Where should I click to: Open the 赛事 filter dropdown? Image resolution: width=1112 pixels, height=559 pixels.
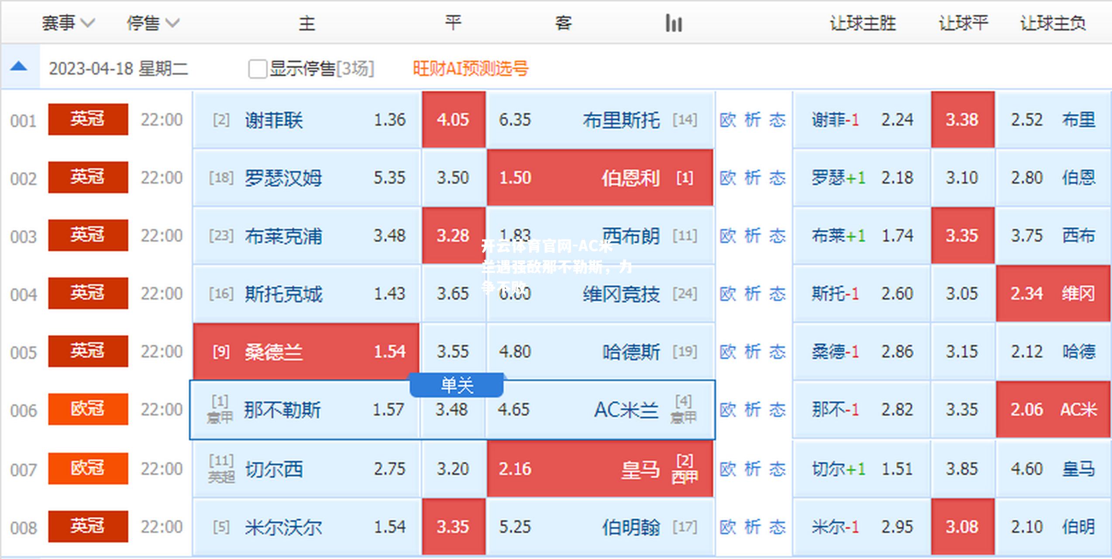pyautogui.click(x=68, y=23)
